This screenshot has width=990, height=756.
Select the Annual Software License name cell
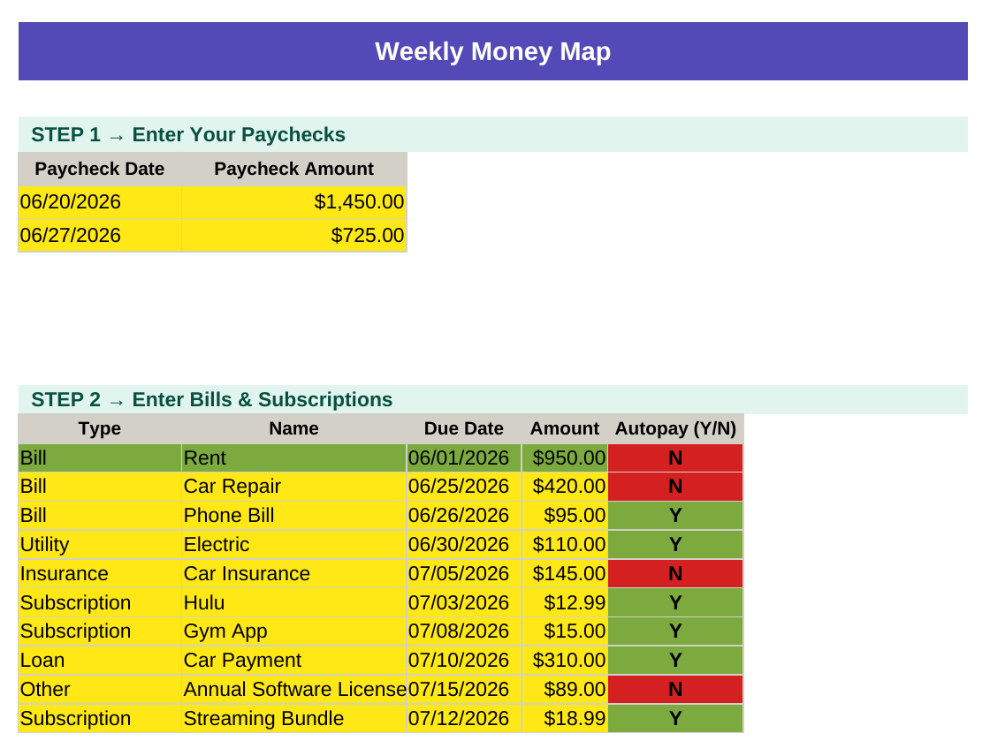pos(294,689)
